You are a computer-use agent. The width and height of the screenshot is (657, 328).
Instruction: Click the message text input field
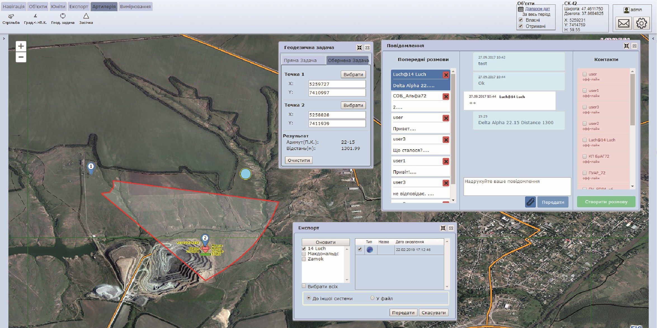click(x=517, y=186)
